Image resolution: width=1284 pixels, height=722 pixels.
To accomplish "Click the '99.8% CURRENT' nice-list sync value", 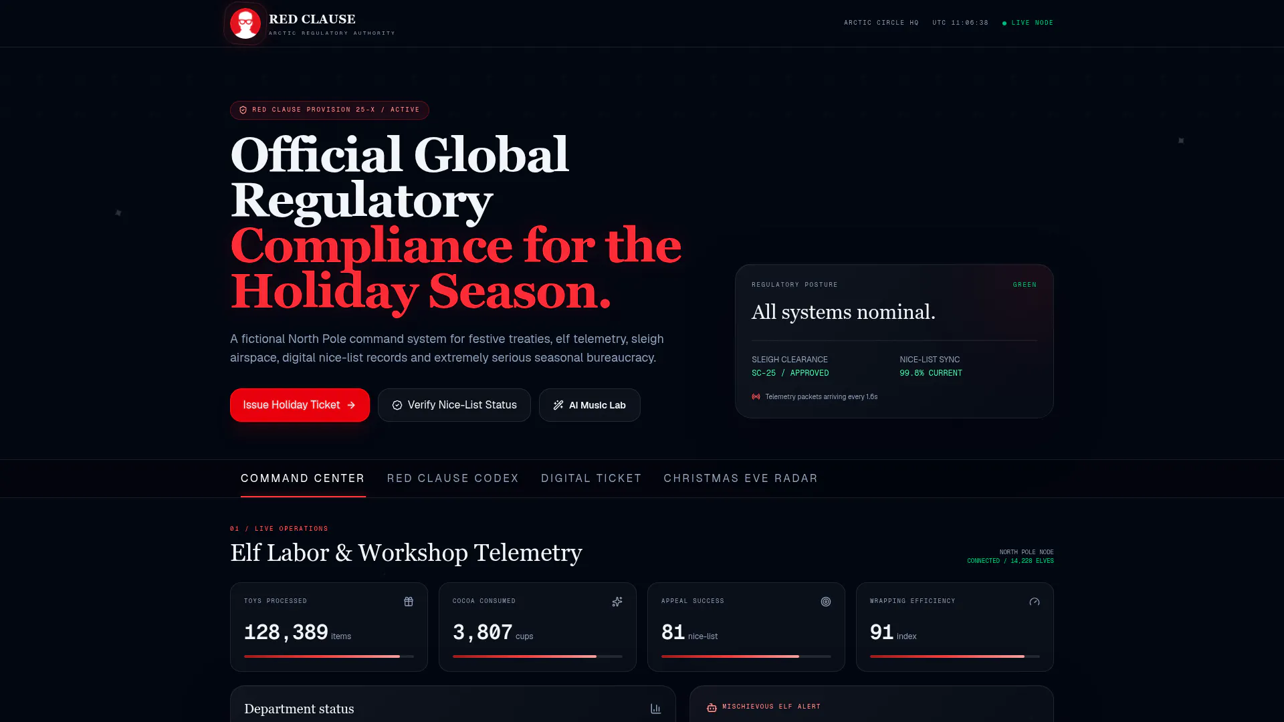I will [931, 373].
